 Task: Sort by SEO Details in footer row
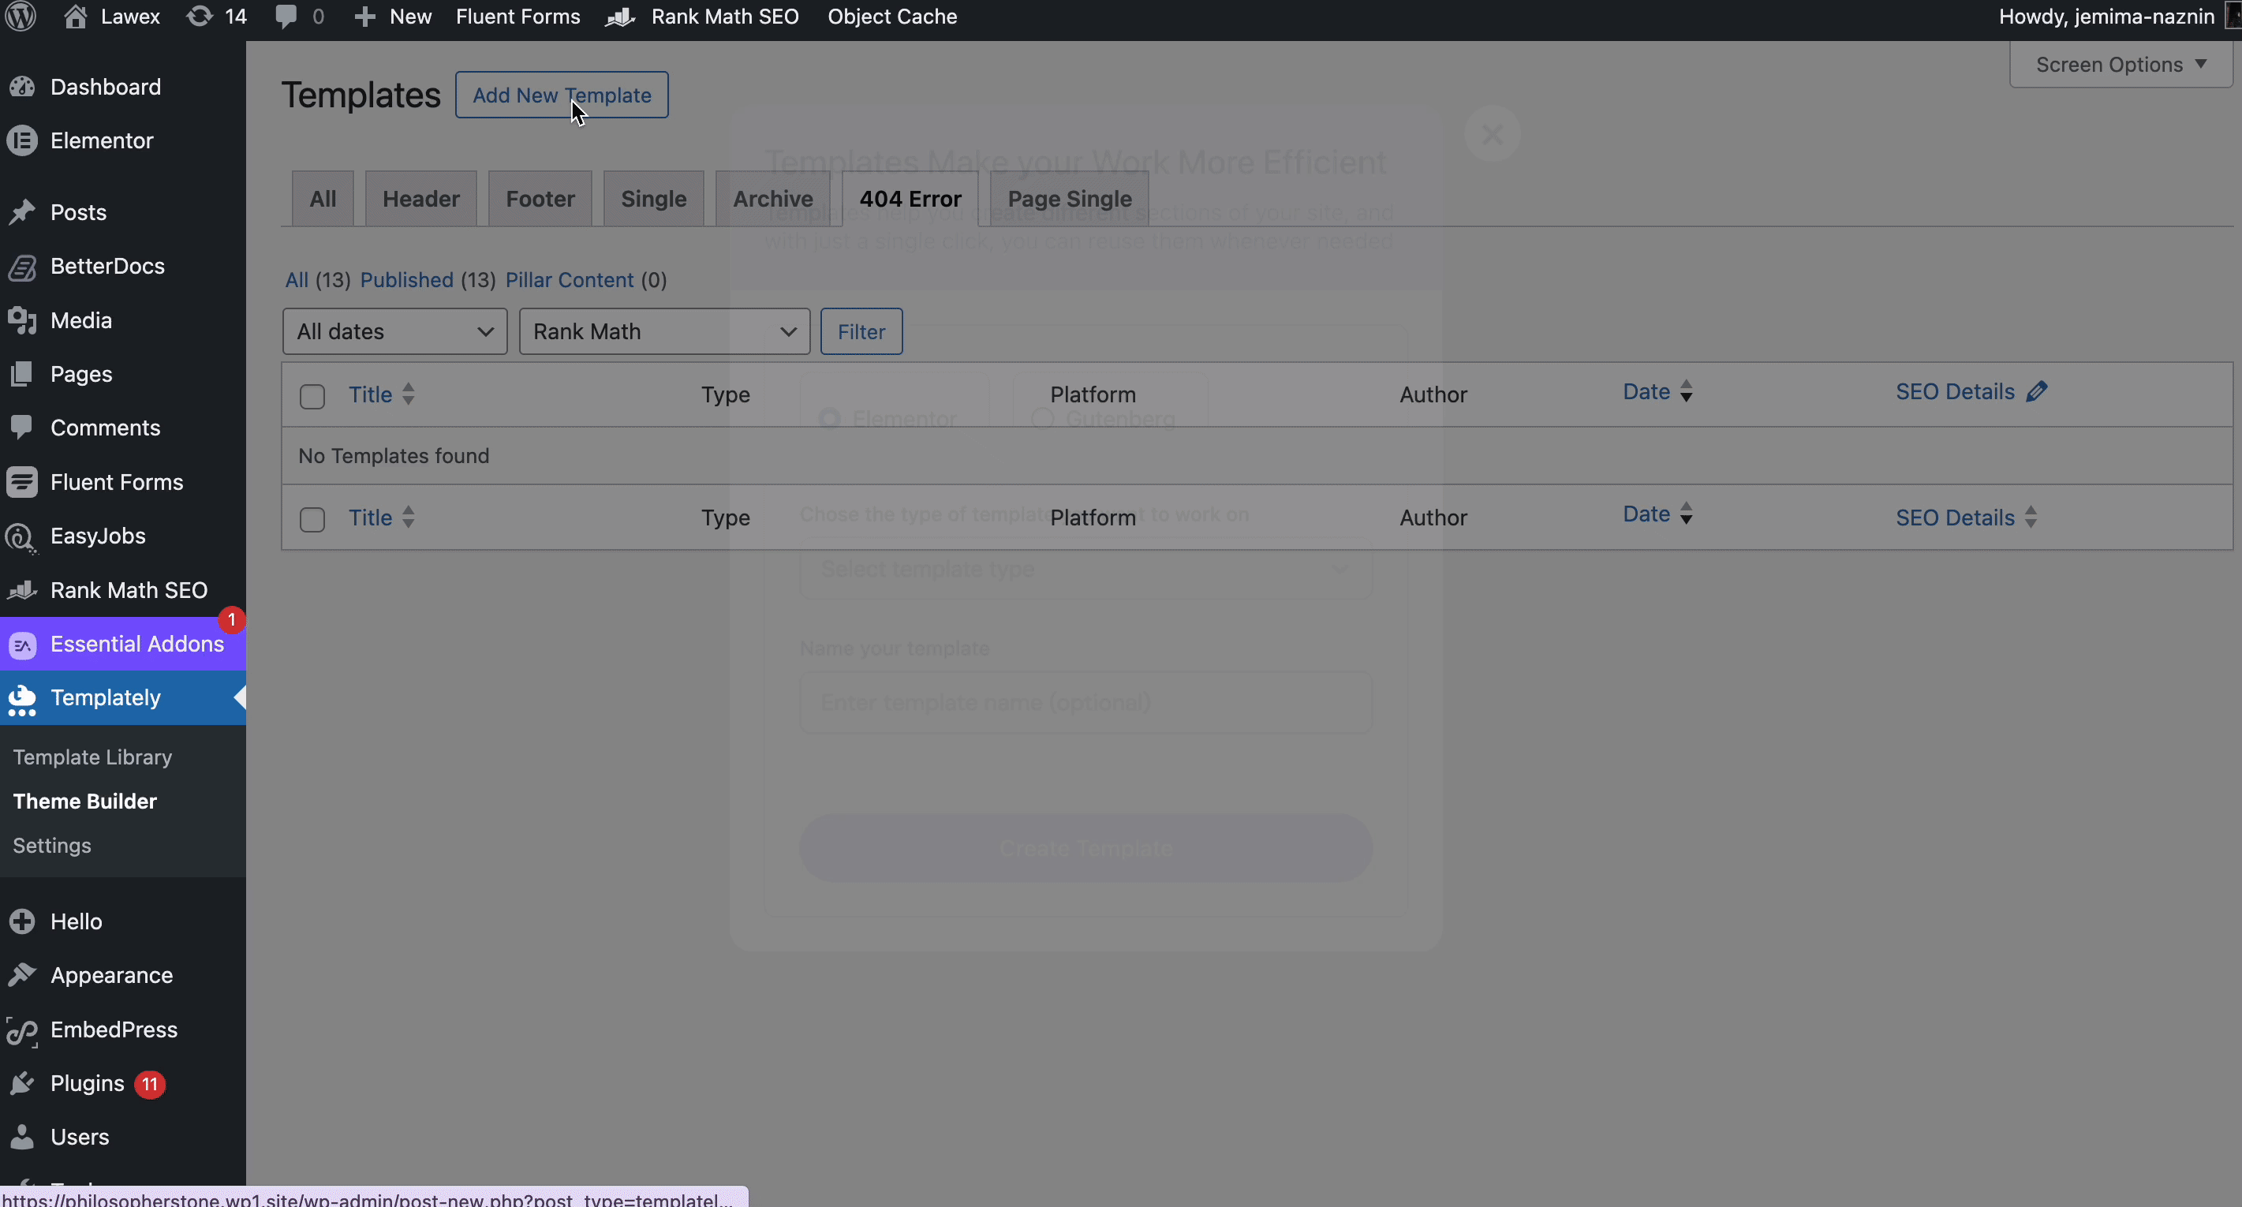click(x=1966, y=518)
